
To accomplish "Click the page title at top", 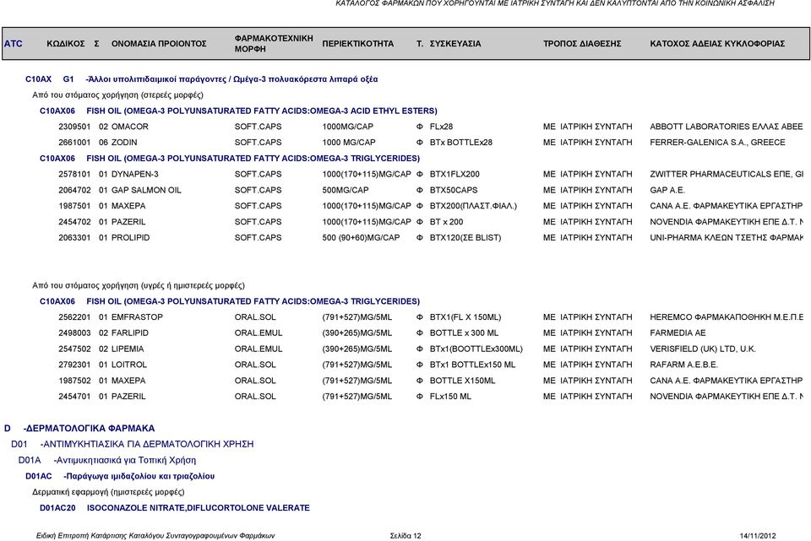I will (x=555, y=3).
